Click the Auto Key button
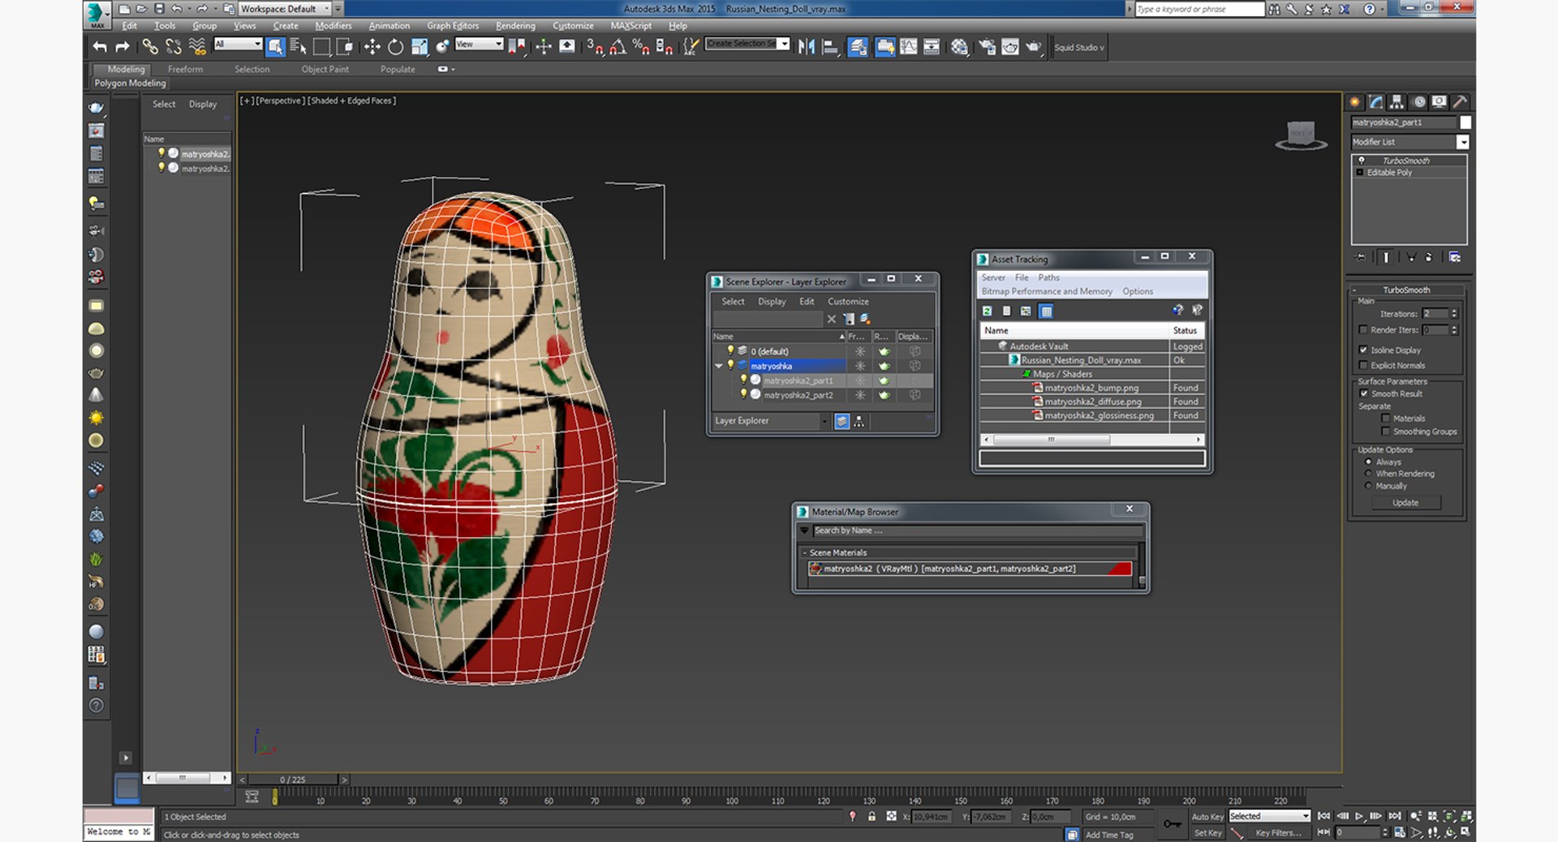The width and height of the screenshot is (1558, 842). [x=1207, y=817]
